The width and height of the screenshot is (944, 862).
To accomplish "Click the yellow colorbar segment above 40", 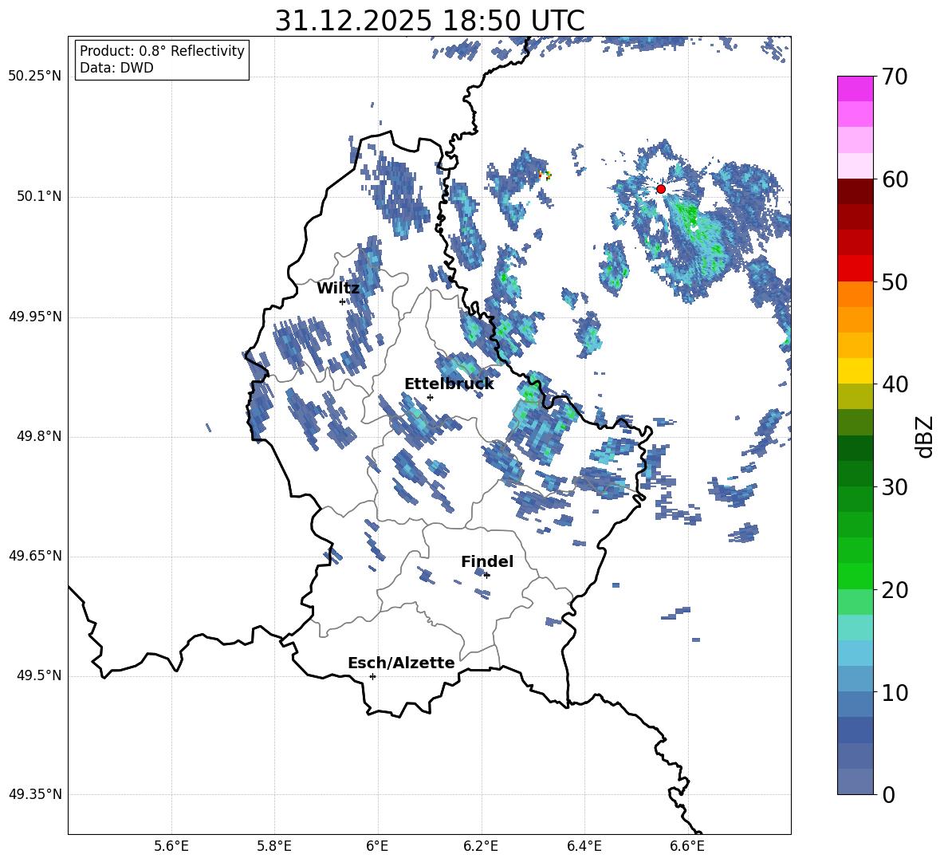I will click(x=855, y=371).
